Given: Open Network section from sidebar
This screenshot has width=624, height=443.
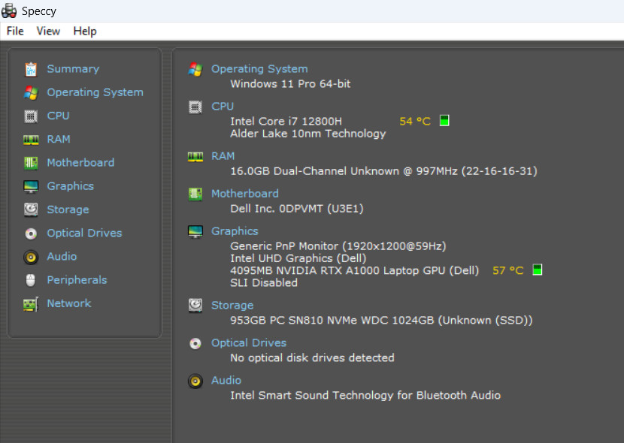Looking at the screenshot, I should [x=69, y=303].
